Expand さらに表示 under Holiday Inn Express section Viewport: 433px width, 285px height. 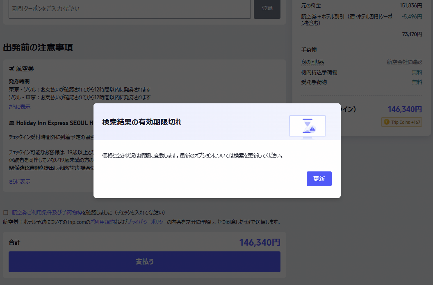[20, 181]
